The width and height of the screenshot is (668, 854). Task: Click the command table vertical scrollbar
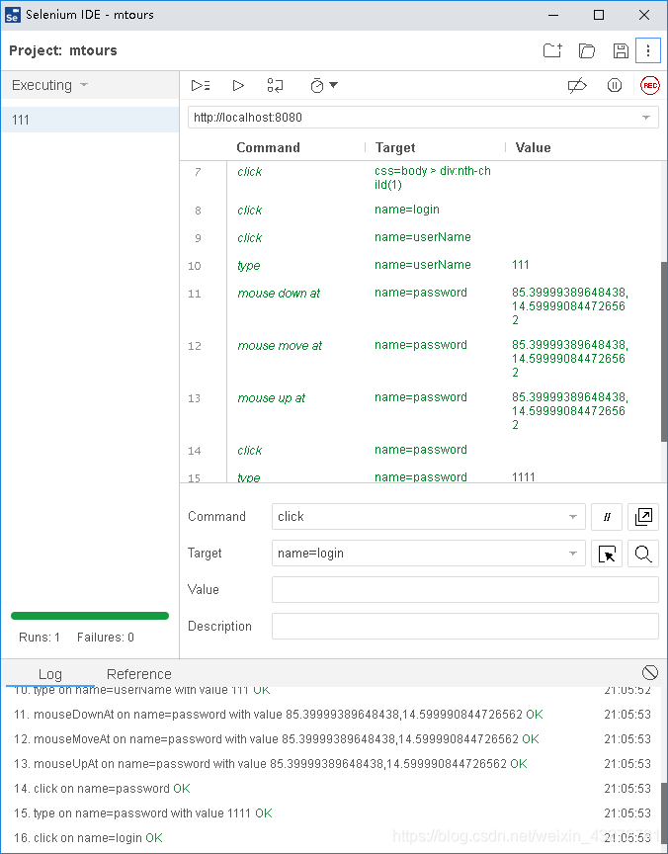[664, 351]
